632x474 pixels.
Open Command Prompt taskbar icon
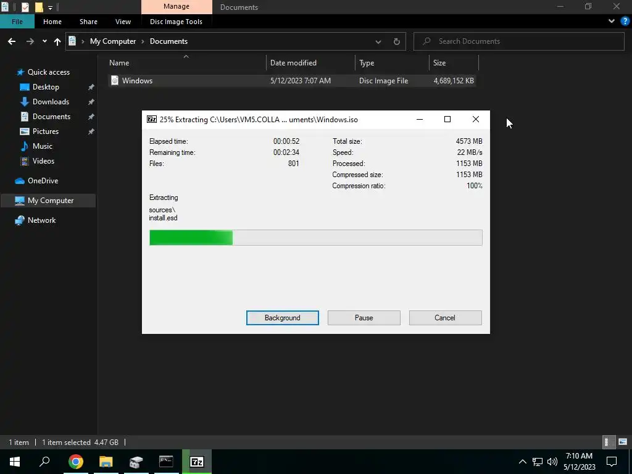click(x=166, y=462)
